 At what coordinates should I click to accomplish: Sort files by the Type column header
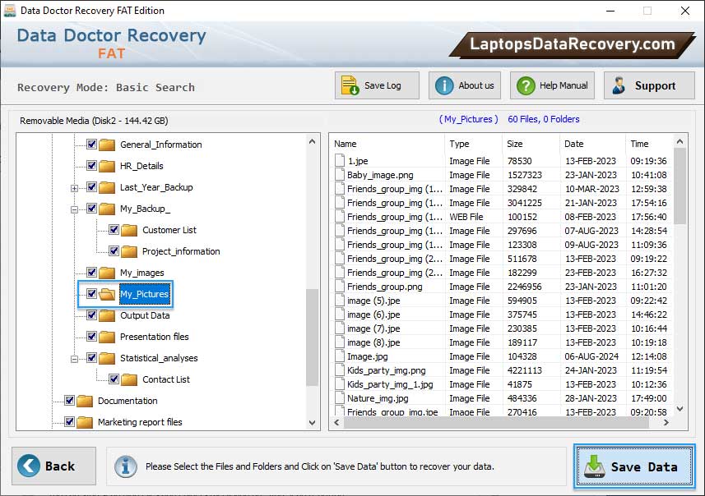tap(474, 144)
